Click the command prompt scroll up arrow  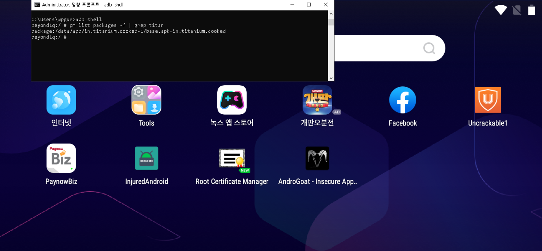click(331, 14)
